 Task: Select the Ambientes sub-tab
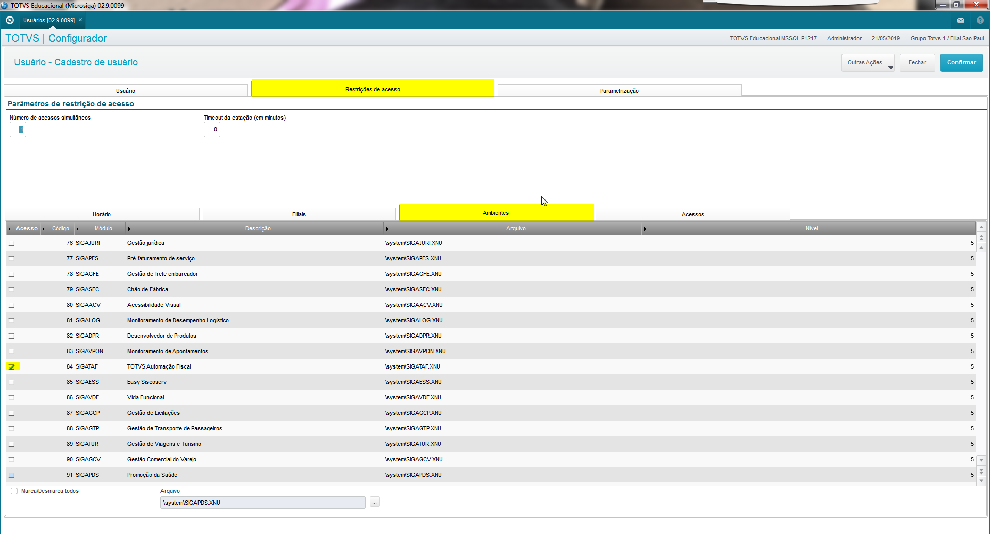coord(496,212)
